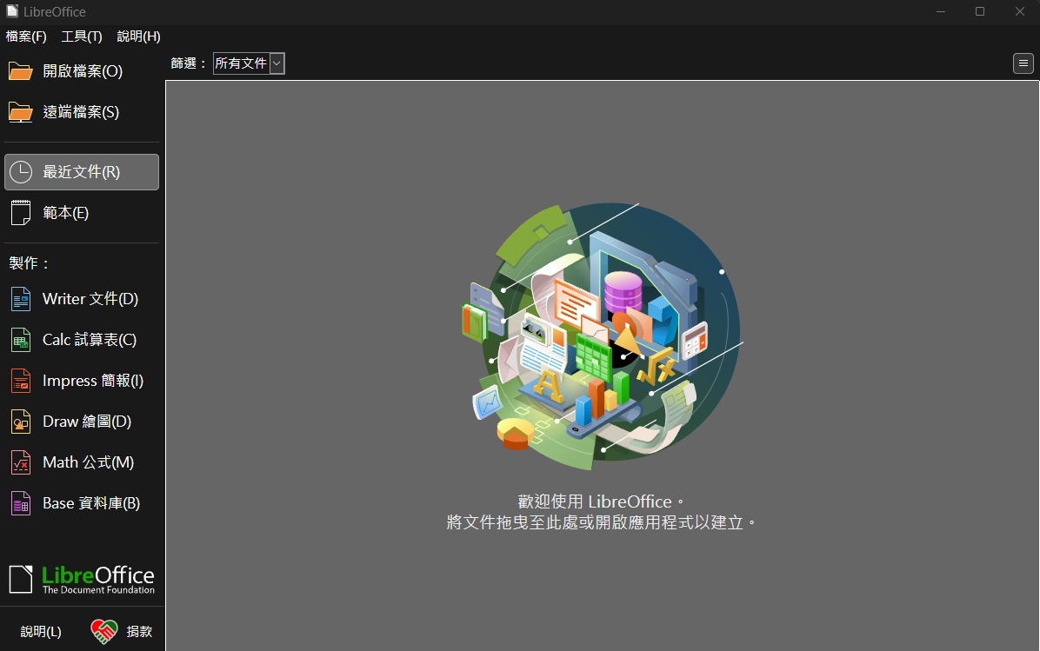Click the LibreOffice title bar document icon
The width and height of the screenshot is (1040, 651).
click(12, 11)
